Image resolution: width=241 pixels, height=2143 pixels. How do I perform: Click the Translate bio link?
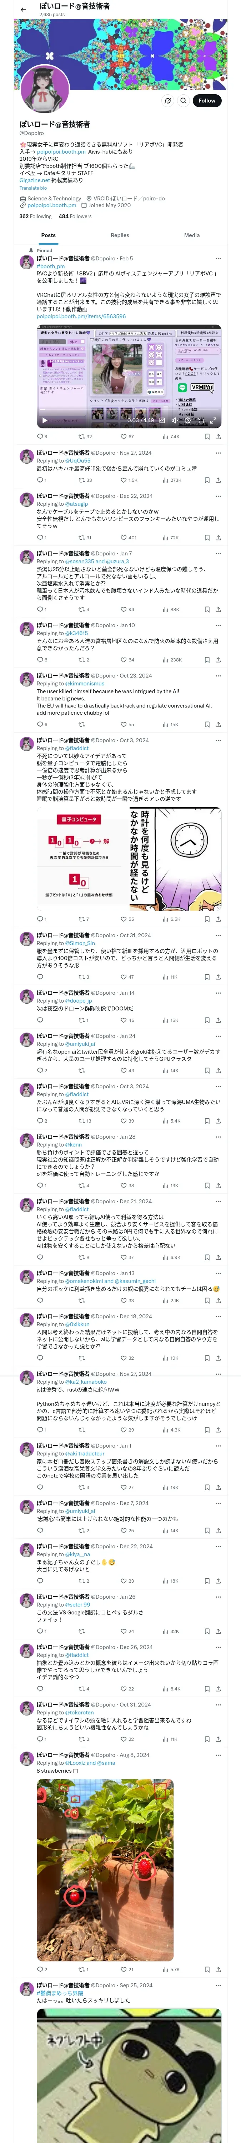pos(33,188)
